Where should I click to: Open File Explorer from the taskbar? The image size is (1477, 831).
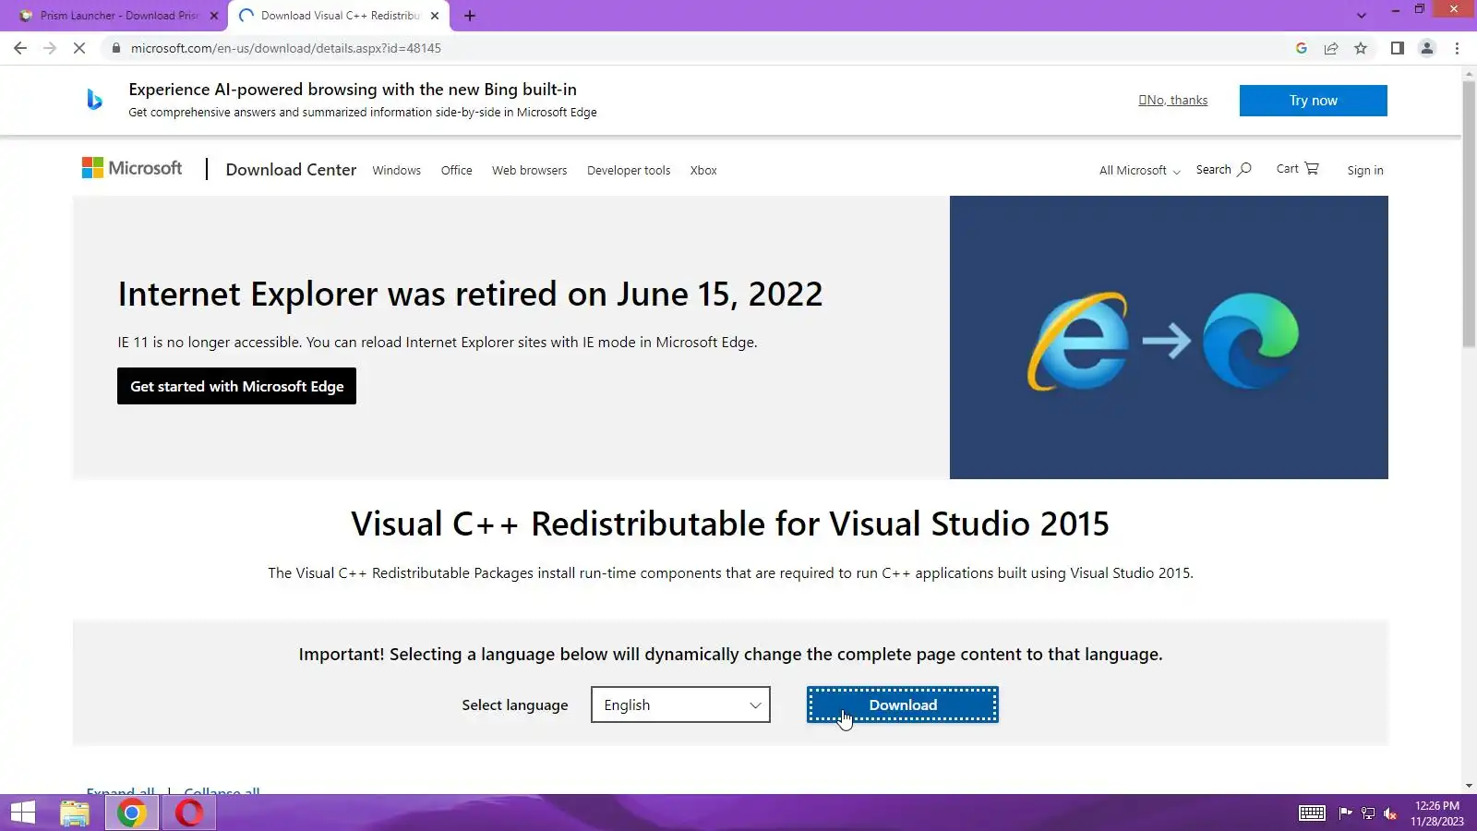tap(75, 813)
